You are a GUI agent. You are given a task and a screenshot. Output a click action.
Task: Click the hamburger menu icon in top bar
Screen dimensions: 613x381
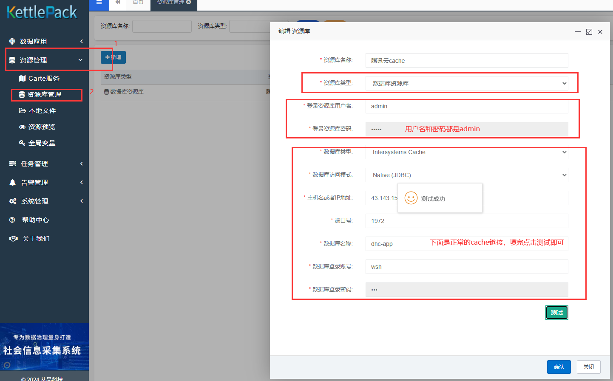click(99, 3)
